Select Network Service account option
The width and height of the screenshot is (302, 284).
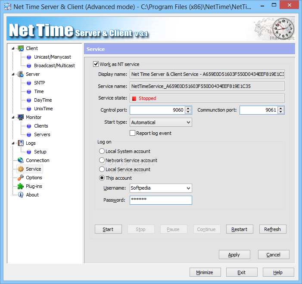click(x=102, y=160)
